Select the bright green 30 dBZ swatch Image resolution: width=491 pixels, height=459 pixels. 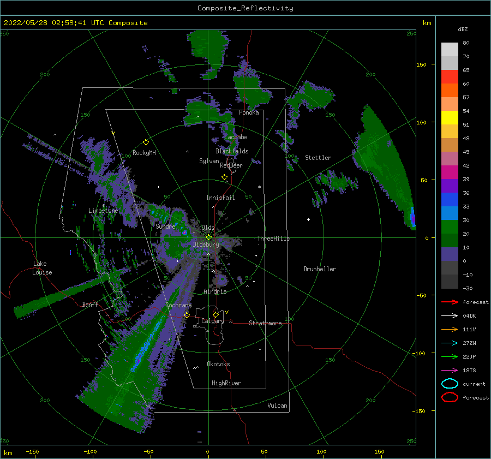450,227
